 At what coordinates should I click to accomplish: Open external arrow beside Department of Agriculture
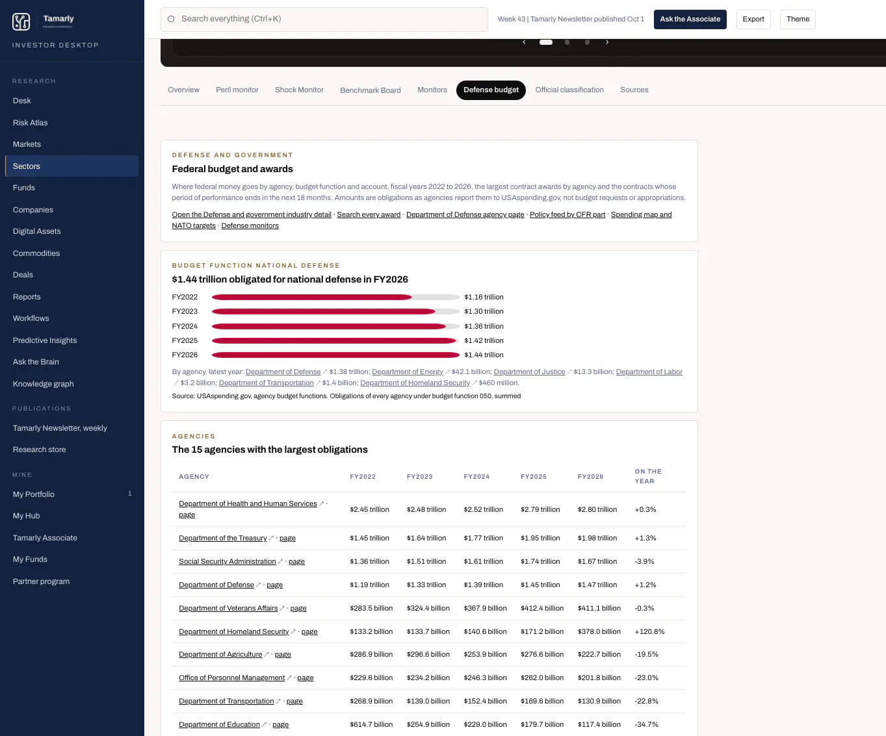267,654
